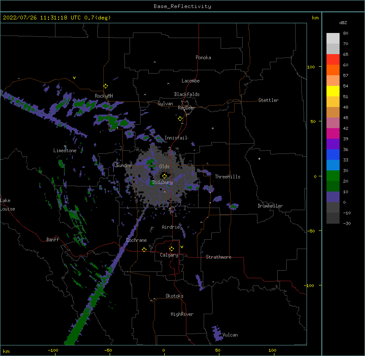Click the Banff town label
Viewport: 365px width, 356px height.
point(53,240)
